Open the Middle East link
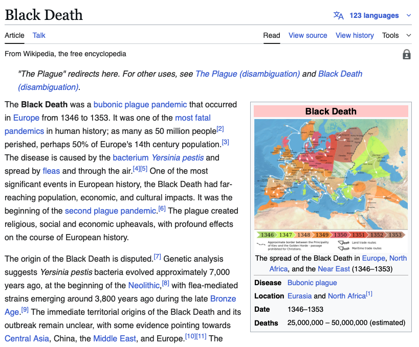 pyautogui.click(x=115, y=338)
